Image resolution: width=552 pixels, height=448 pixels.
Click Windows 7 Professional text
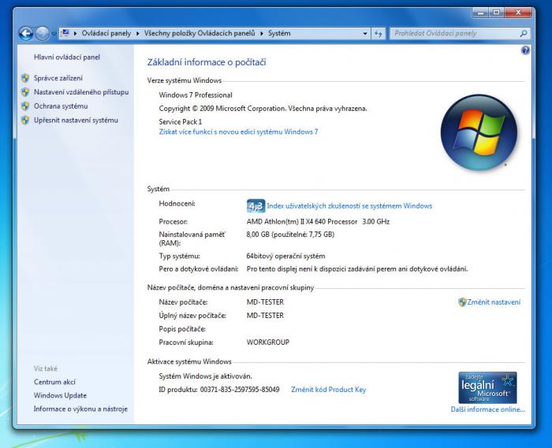(196, 94)
